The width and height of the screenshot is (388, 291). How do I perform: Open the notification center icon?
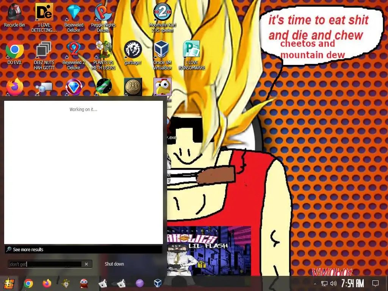(x=375, y=283)
